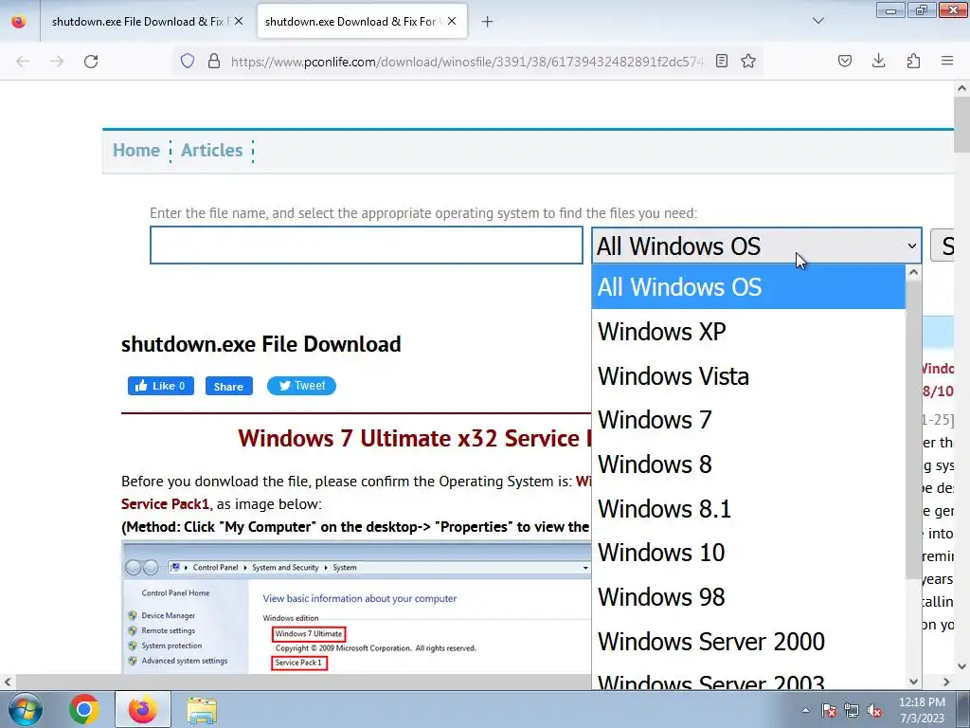This screenshot has width=970, height=728.
Task: Open the Articles navigation link
Action: tap(211, 151)
